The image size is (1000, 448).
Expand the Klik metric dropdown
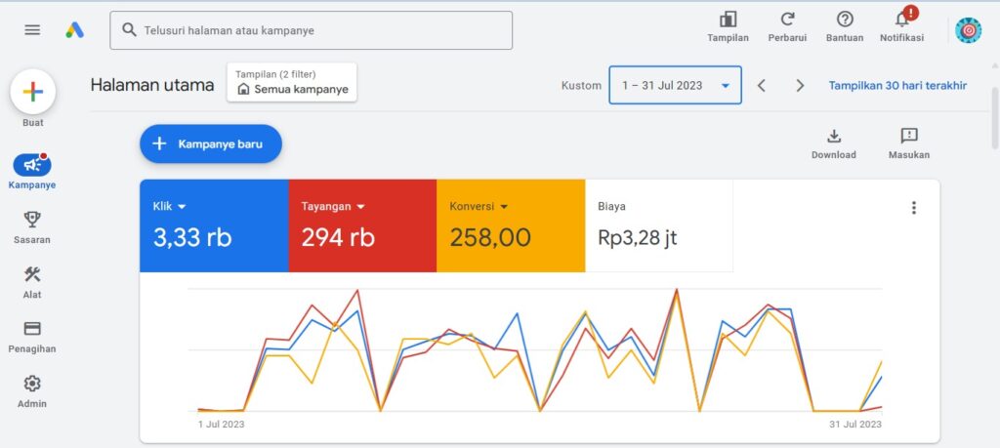(x=182, y=207)
